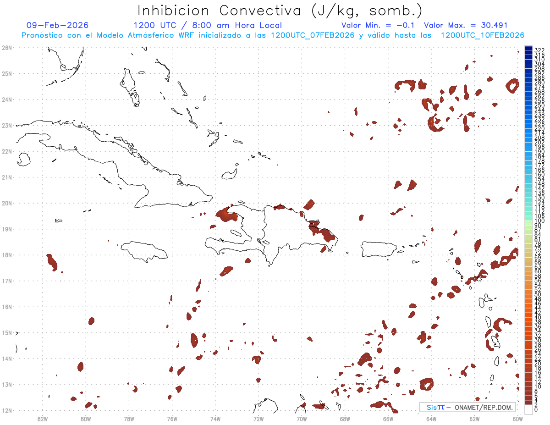
Task: Click the '62W' longitude label
Action: [x=474, y=418]
